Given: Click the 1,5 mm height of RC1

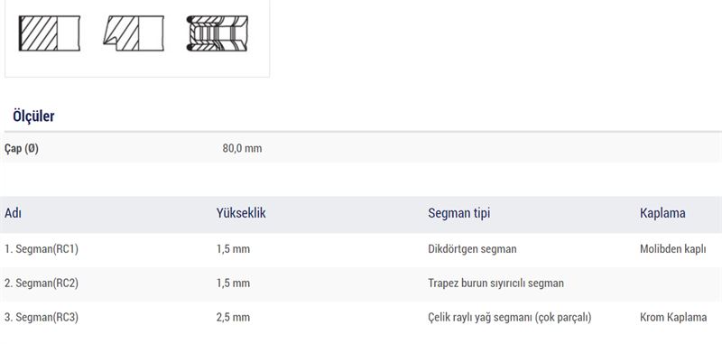Looking at the screenshot, I should (x=234, y=249).
